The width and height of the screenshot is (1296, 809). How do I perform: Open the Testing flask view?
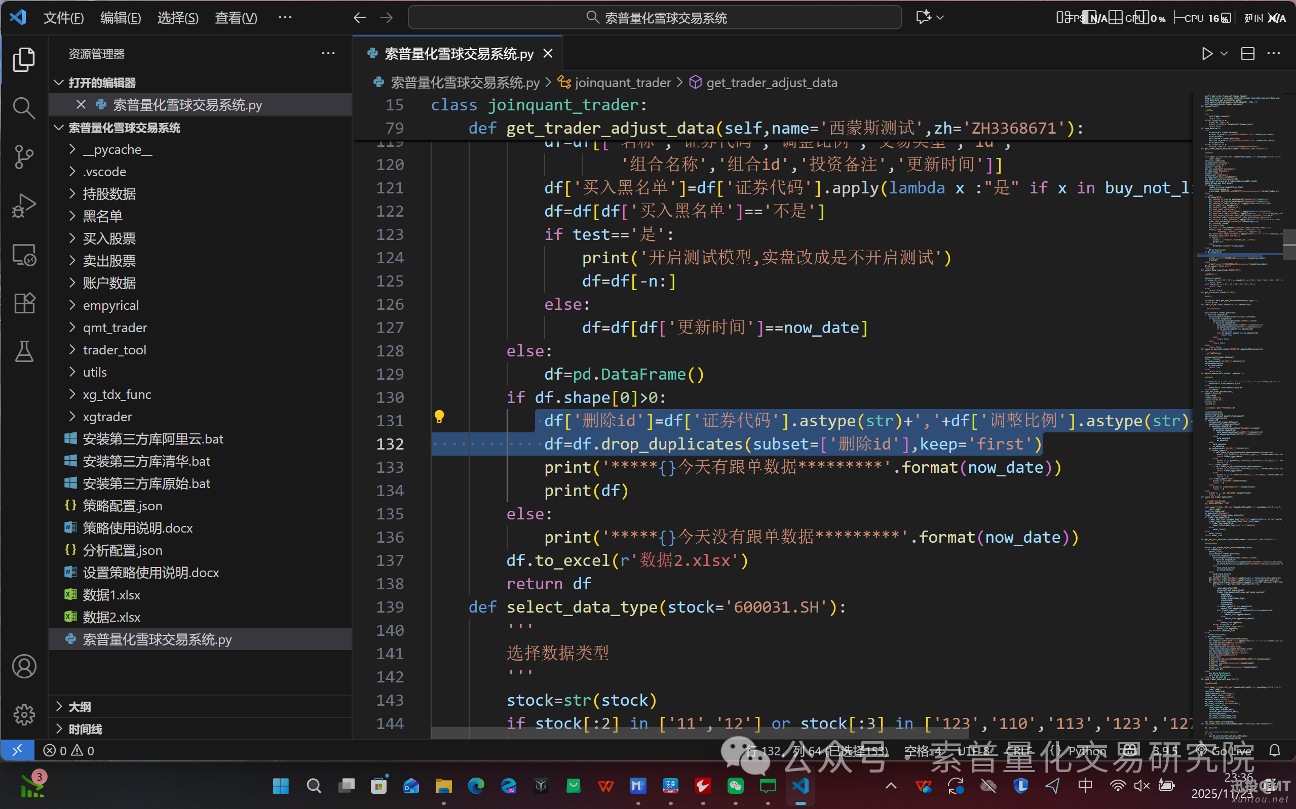click(x=23, y=351)
